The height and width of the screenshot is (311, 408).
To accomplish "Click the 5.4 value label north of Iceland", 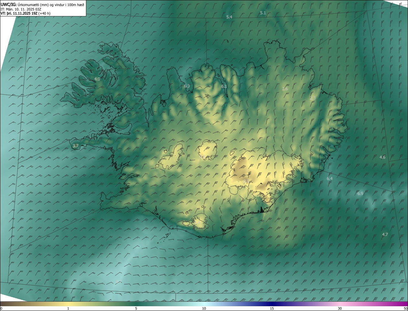I will pos(229,17).
